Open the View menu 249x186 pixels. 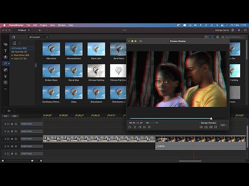click(52, 25)
